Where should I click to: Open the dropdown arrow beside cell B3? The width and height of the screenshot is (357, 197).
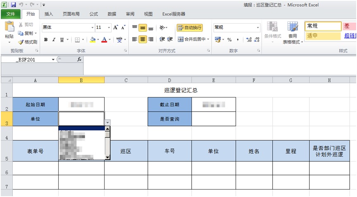click(107, 123)
